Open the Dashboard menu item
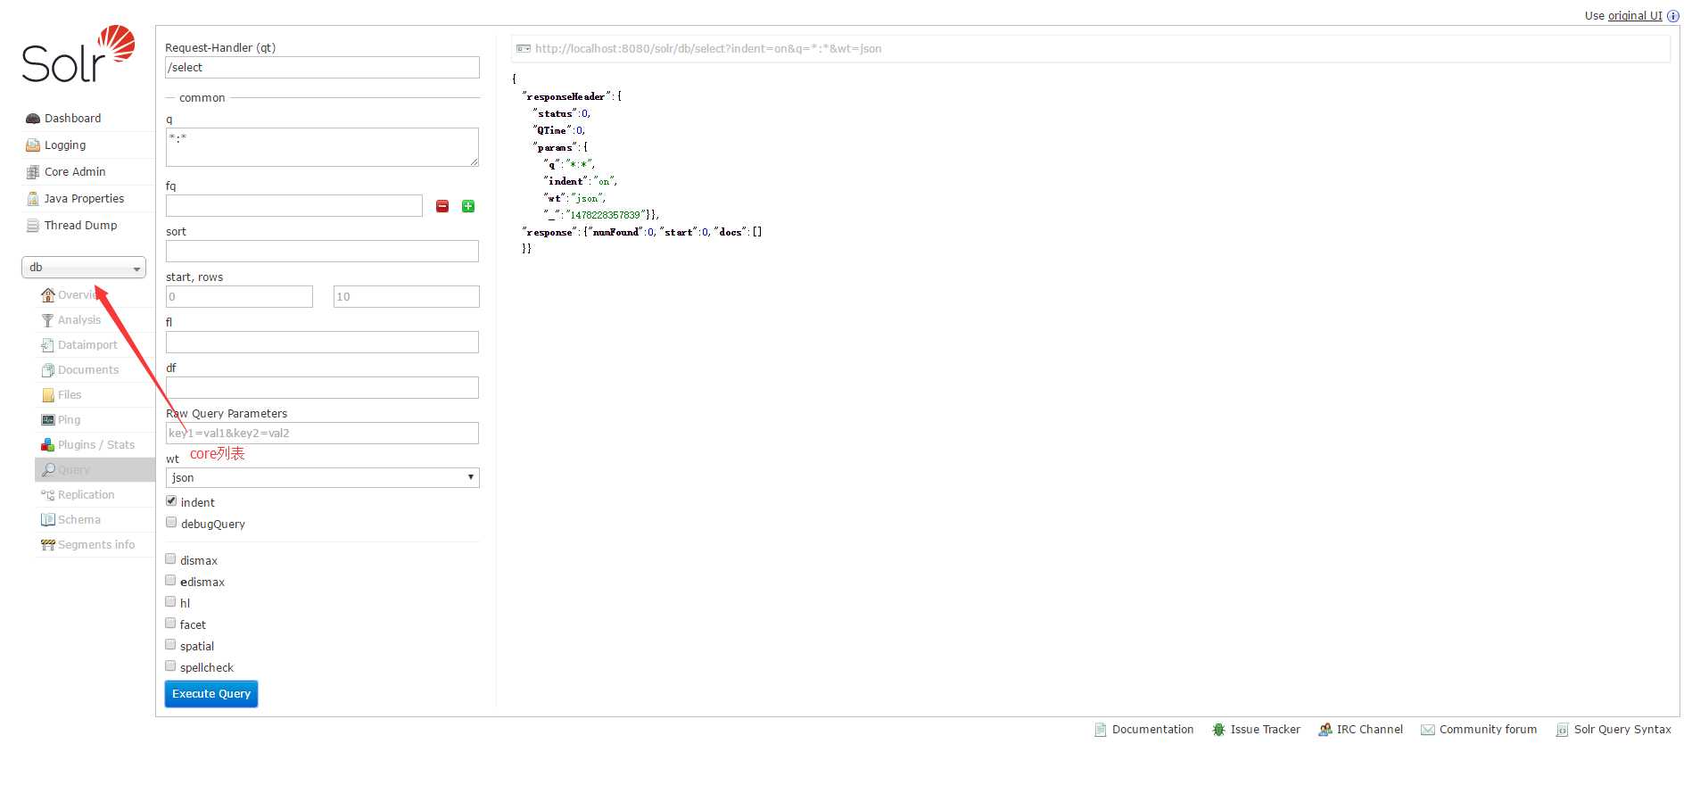Image resolution: width=1700 pixels, height=810 pixels. tap(72, 119)
